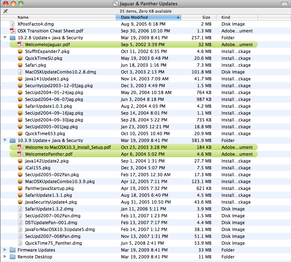Image resolution: width=291 pixels, height=262 pixels.
Task: Click the disc proxy icon in the title bar
Action: 116,4
